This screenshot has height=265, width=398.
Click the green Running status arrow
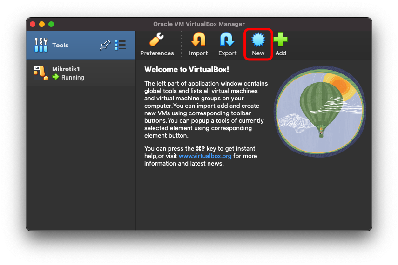[x=56, y=78]
